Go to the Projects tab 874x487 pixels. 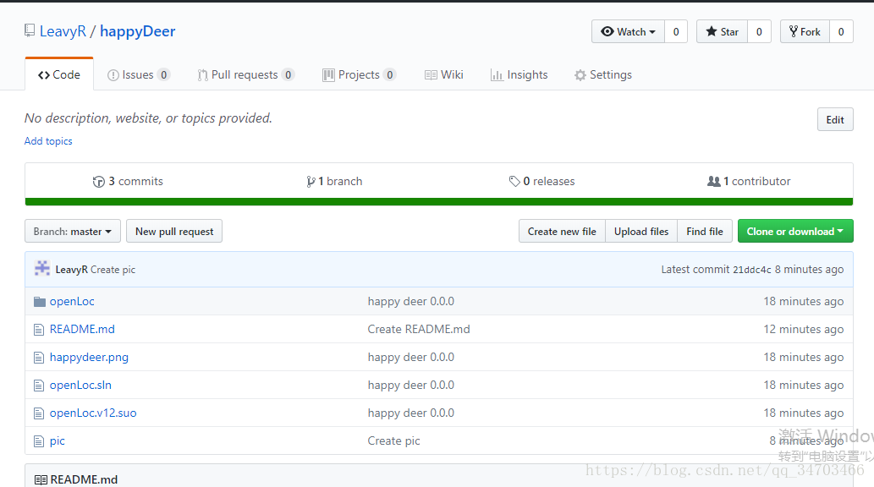[x=359, y=74]
